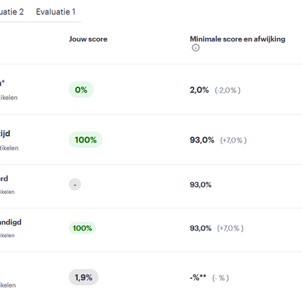Switch to the Evaluatie 2 tab

tap(12, 12)
